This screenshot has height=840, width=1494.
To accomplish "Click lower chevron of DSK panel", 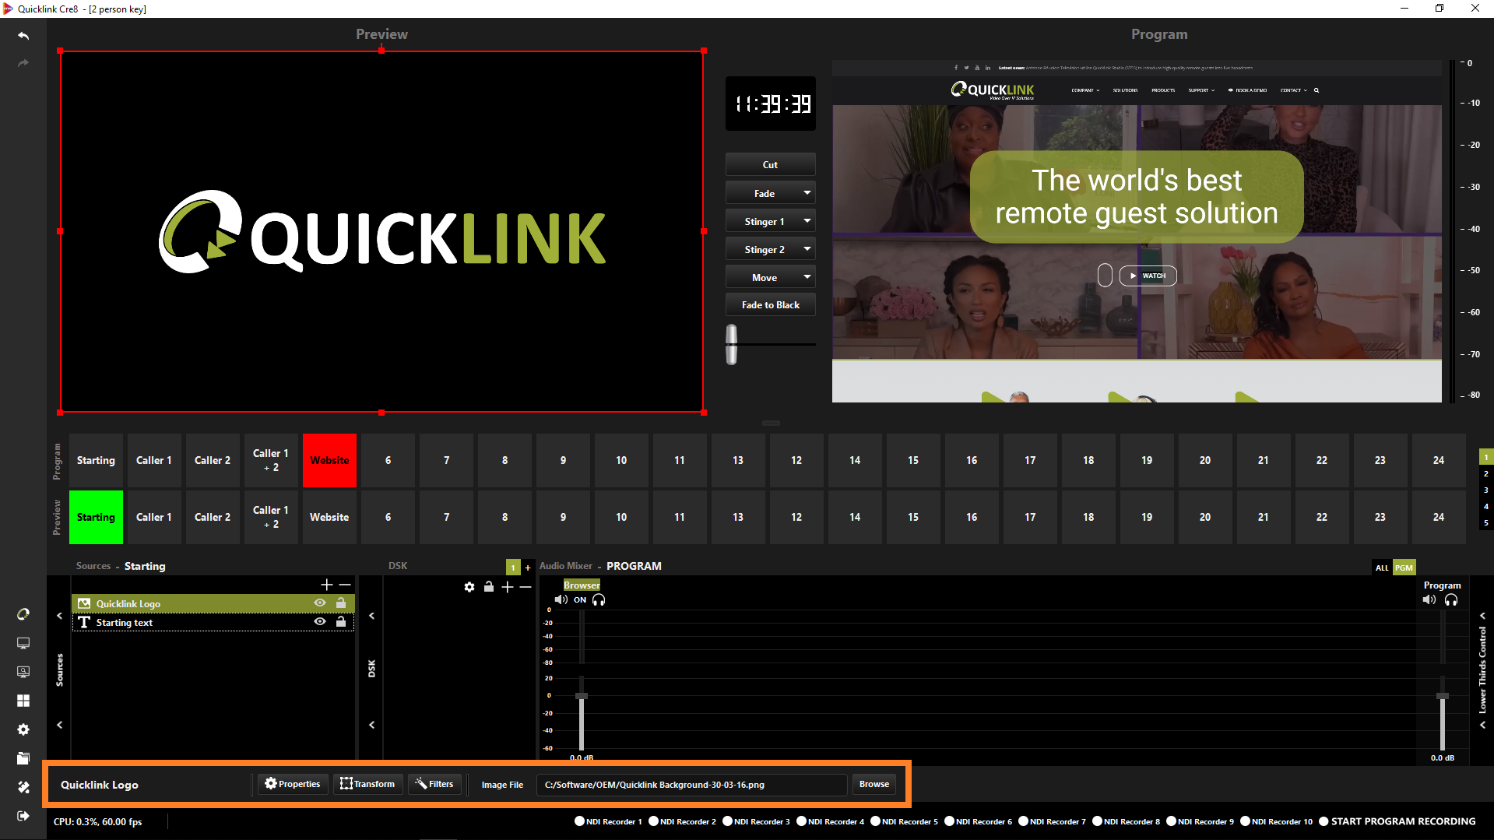I will [372, 725].
